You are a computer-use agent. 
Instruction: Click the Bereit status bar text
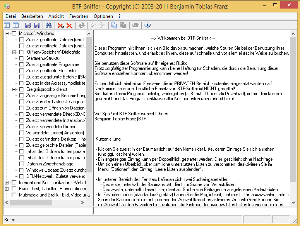coord(10,220)
